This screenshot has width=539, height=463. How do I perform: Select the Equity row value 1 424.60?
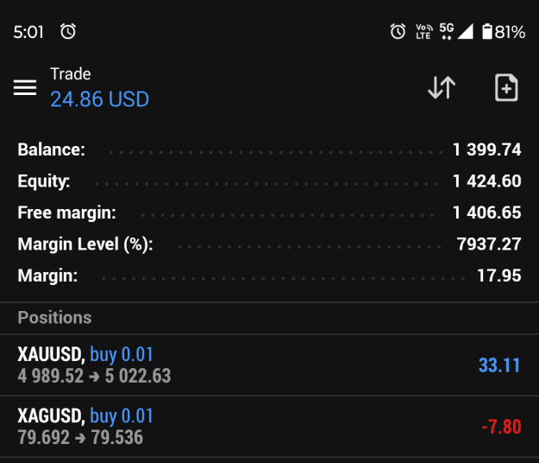pyautogui.click(x=487, y=181)
